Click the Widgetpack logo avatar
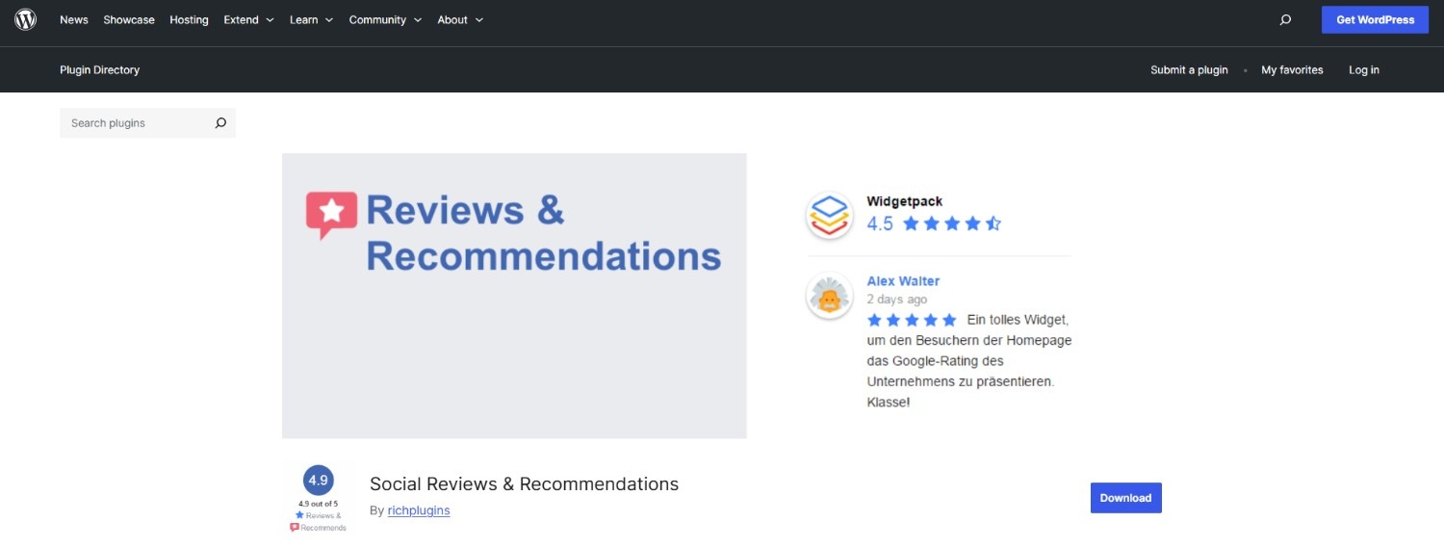 click(x=829, y=215)
